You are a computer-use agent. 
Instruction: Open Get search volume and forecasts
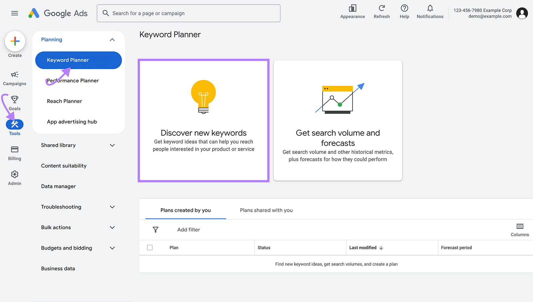[x=337, y=120]
